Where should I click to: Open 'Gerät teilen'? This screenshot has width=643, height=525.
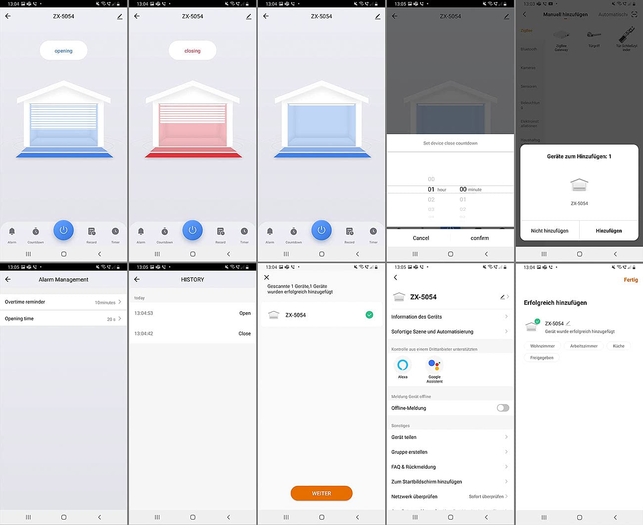point(450,437)
